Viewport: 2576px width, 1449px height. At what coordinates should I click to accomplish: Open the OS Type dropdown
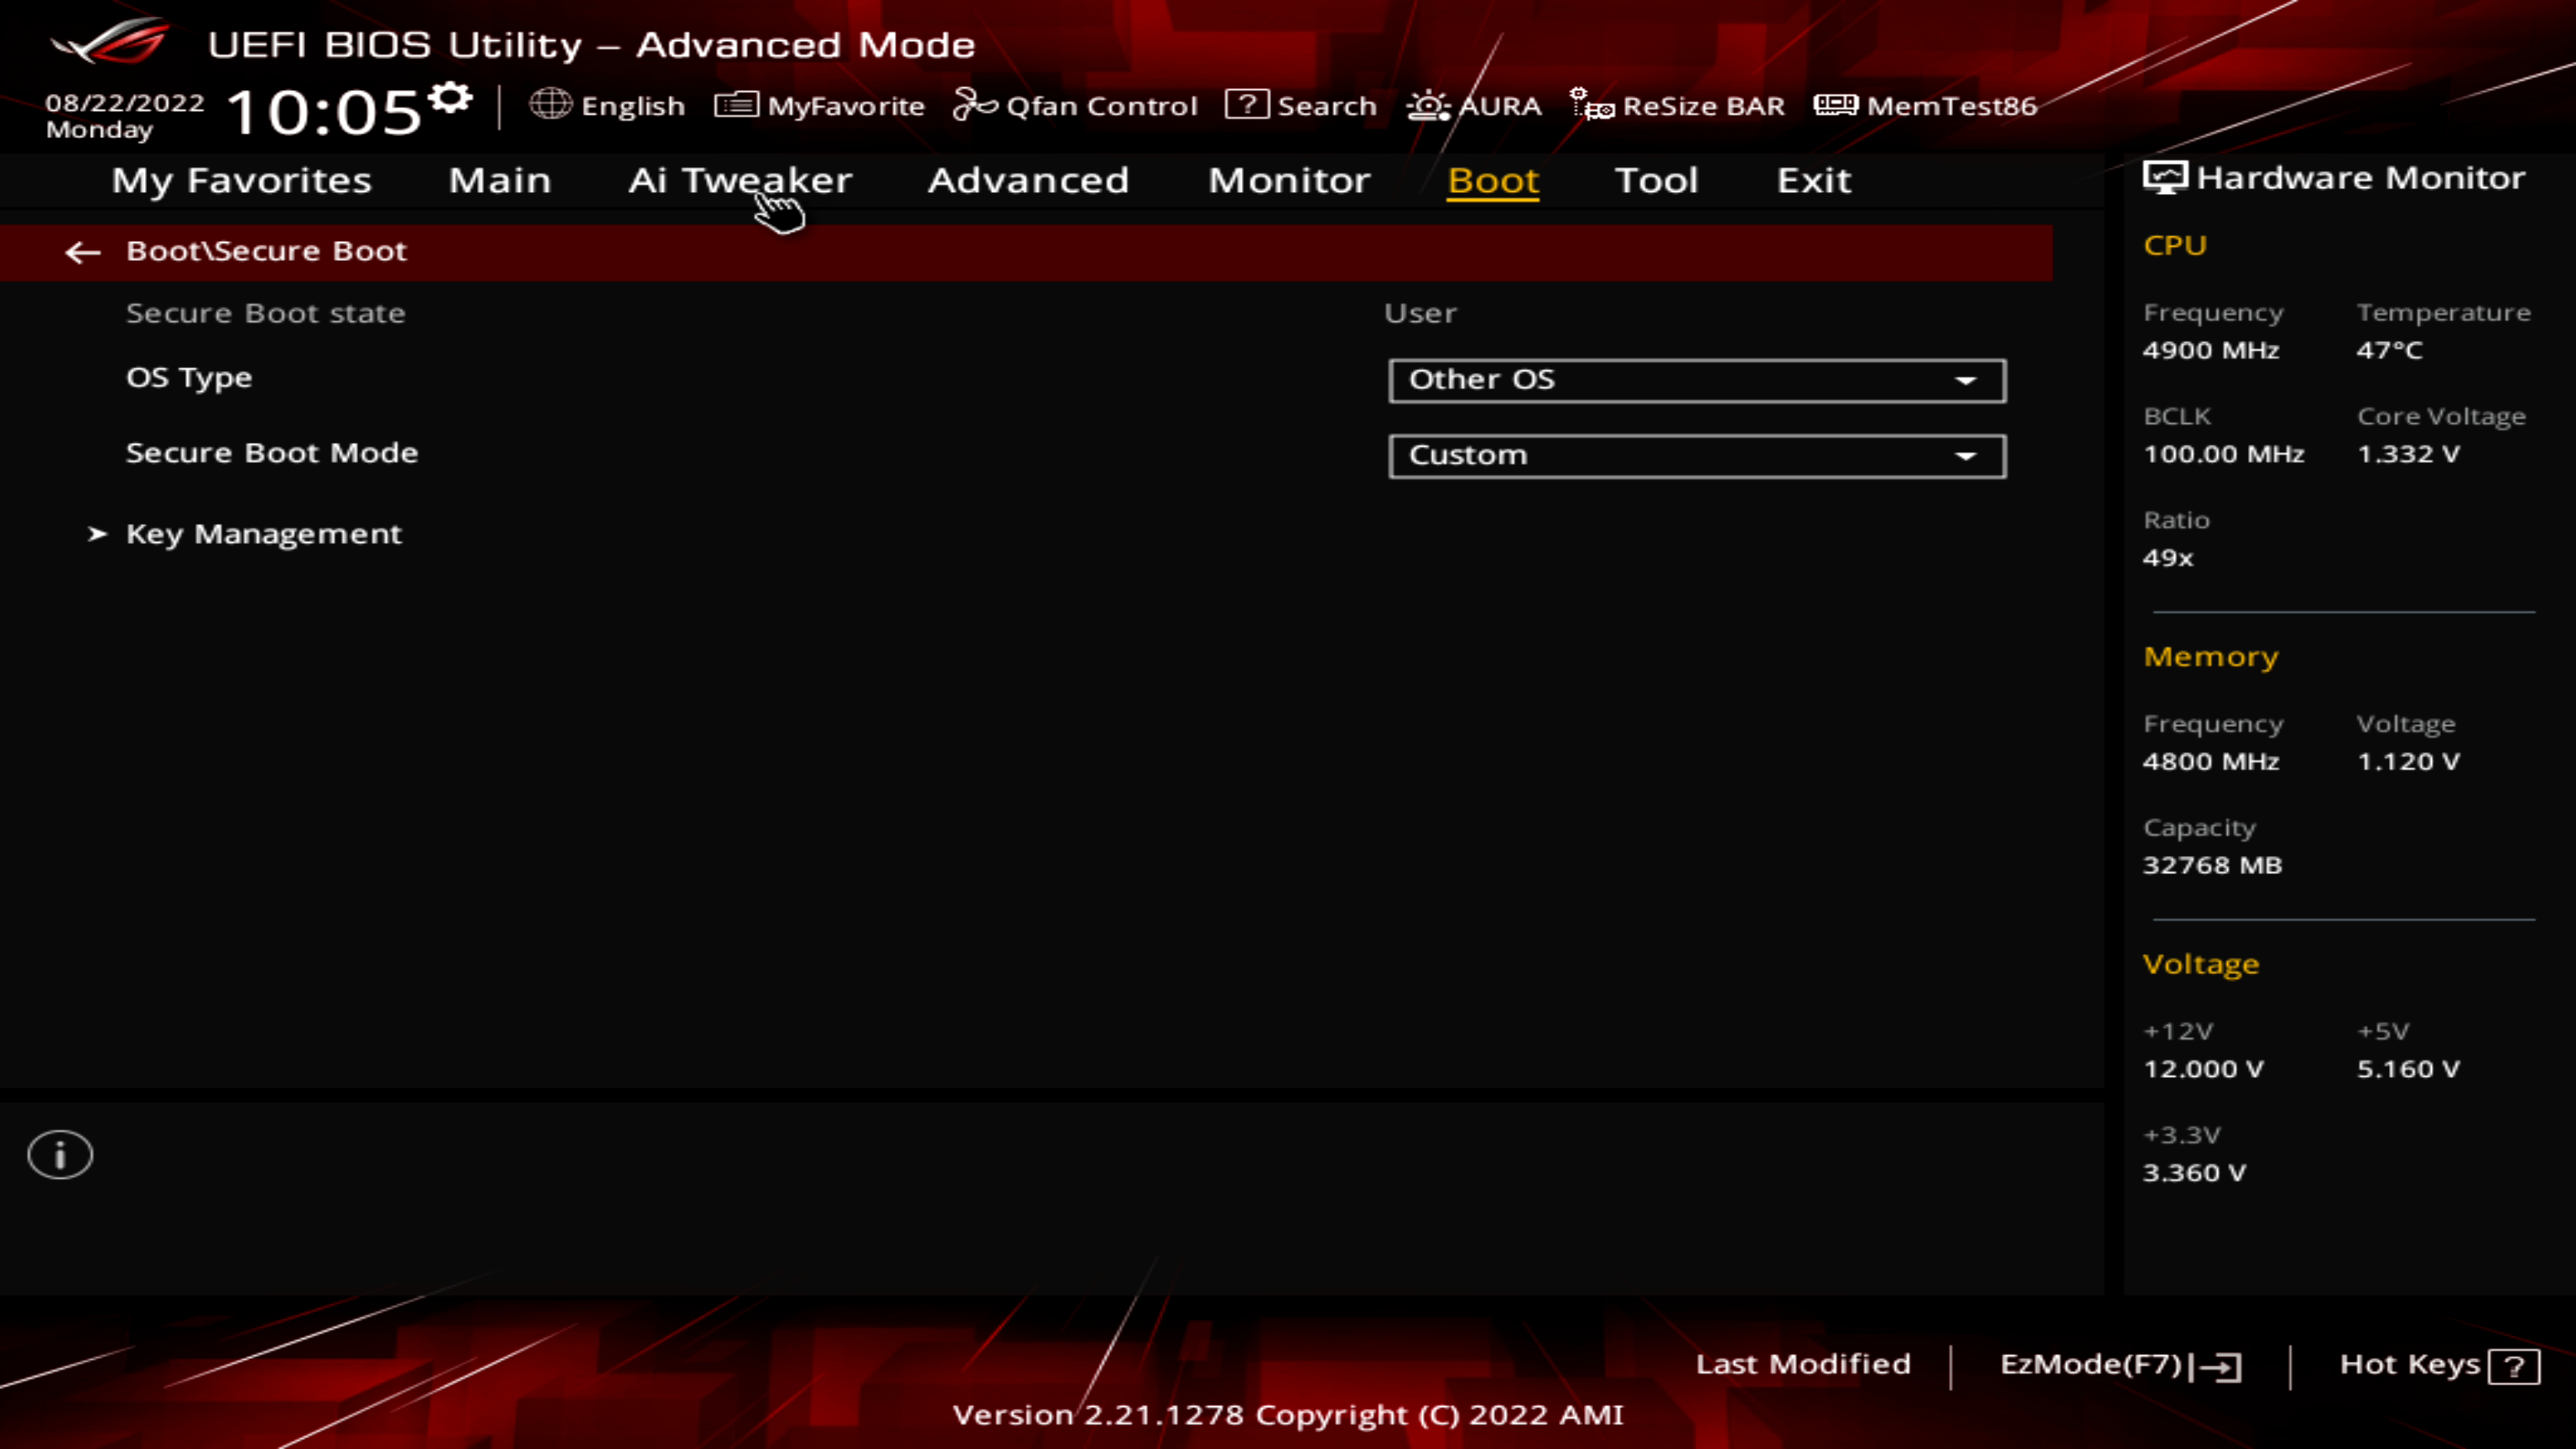tap(1696, 380)
